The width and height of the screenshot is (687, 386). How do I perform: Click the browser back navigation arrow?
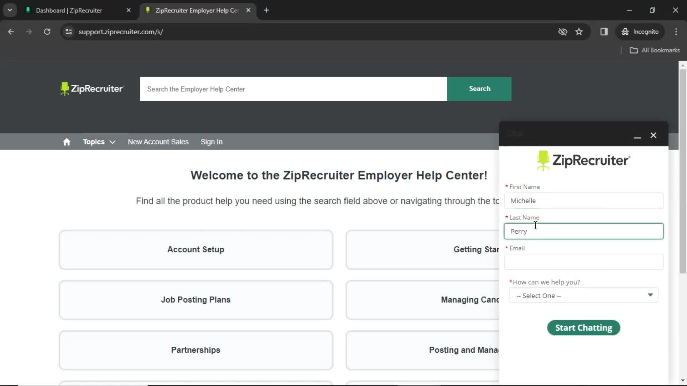point(11,31)
